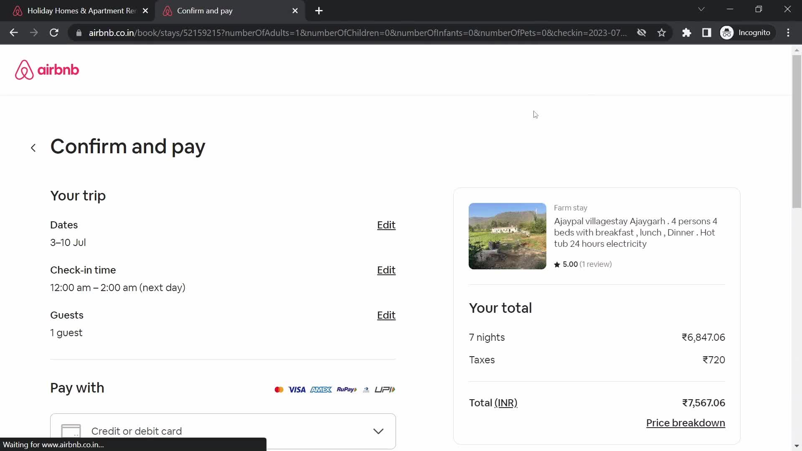Screen dimensions: 802x451
Task: Click the open new tab plus button
Action: coord(319,10)
